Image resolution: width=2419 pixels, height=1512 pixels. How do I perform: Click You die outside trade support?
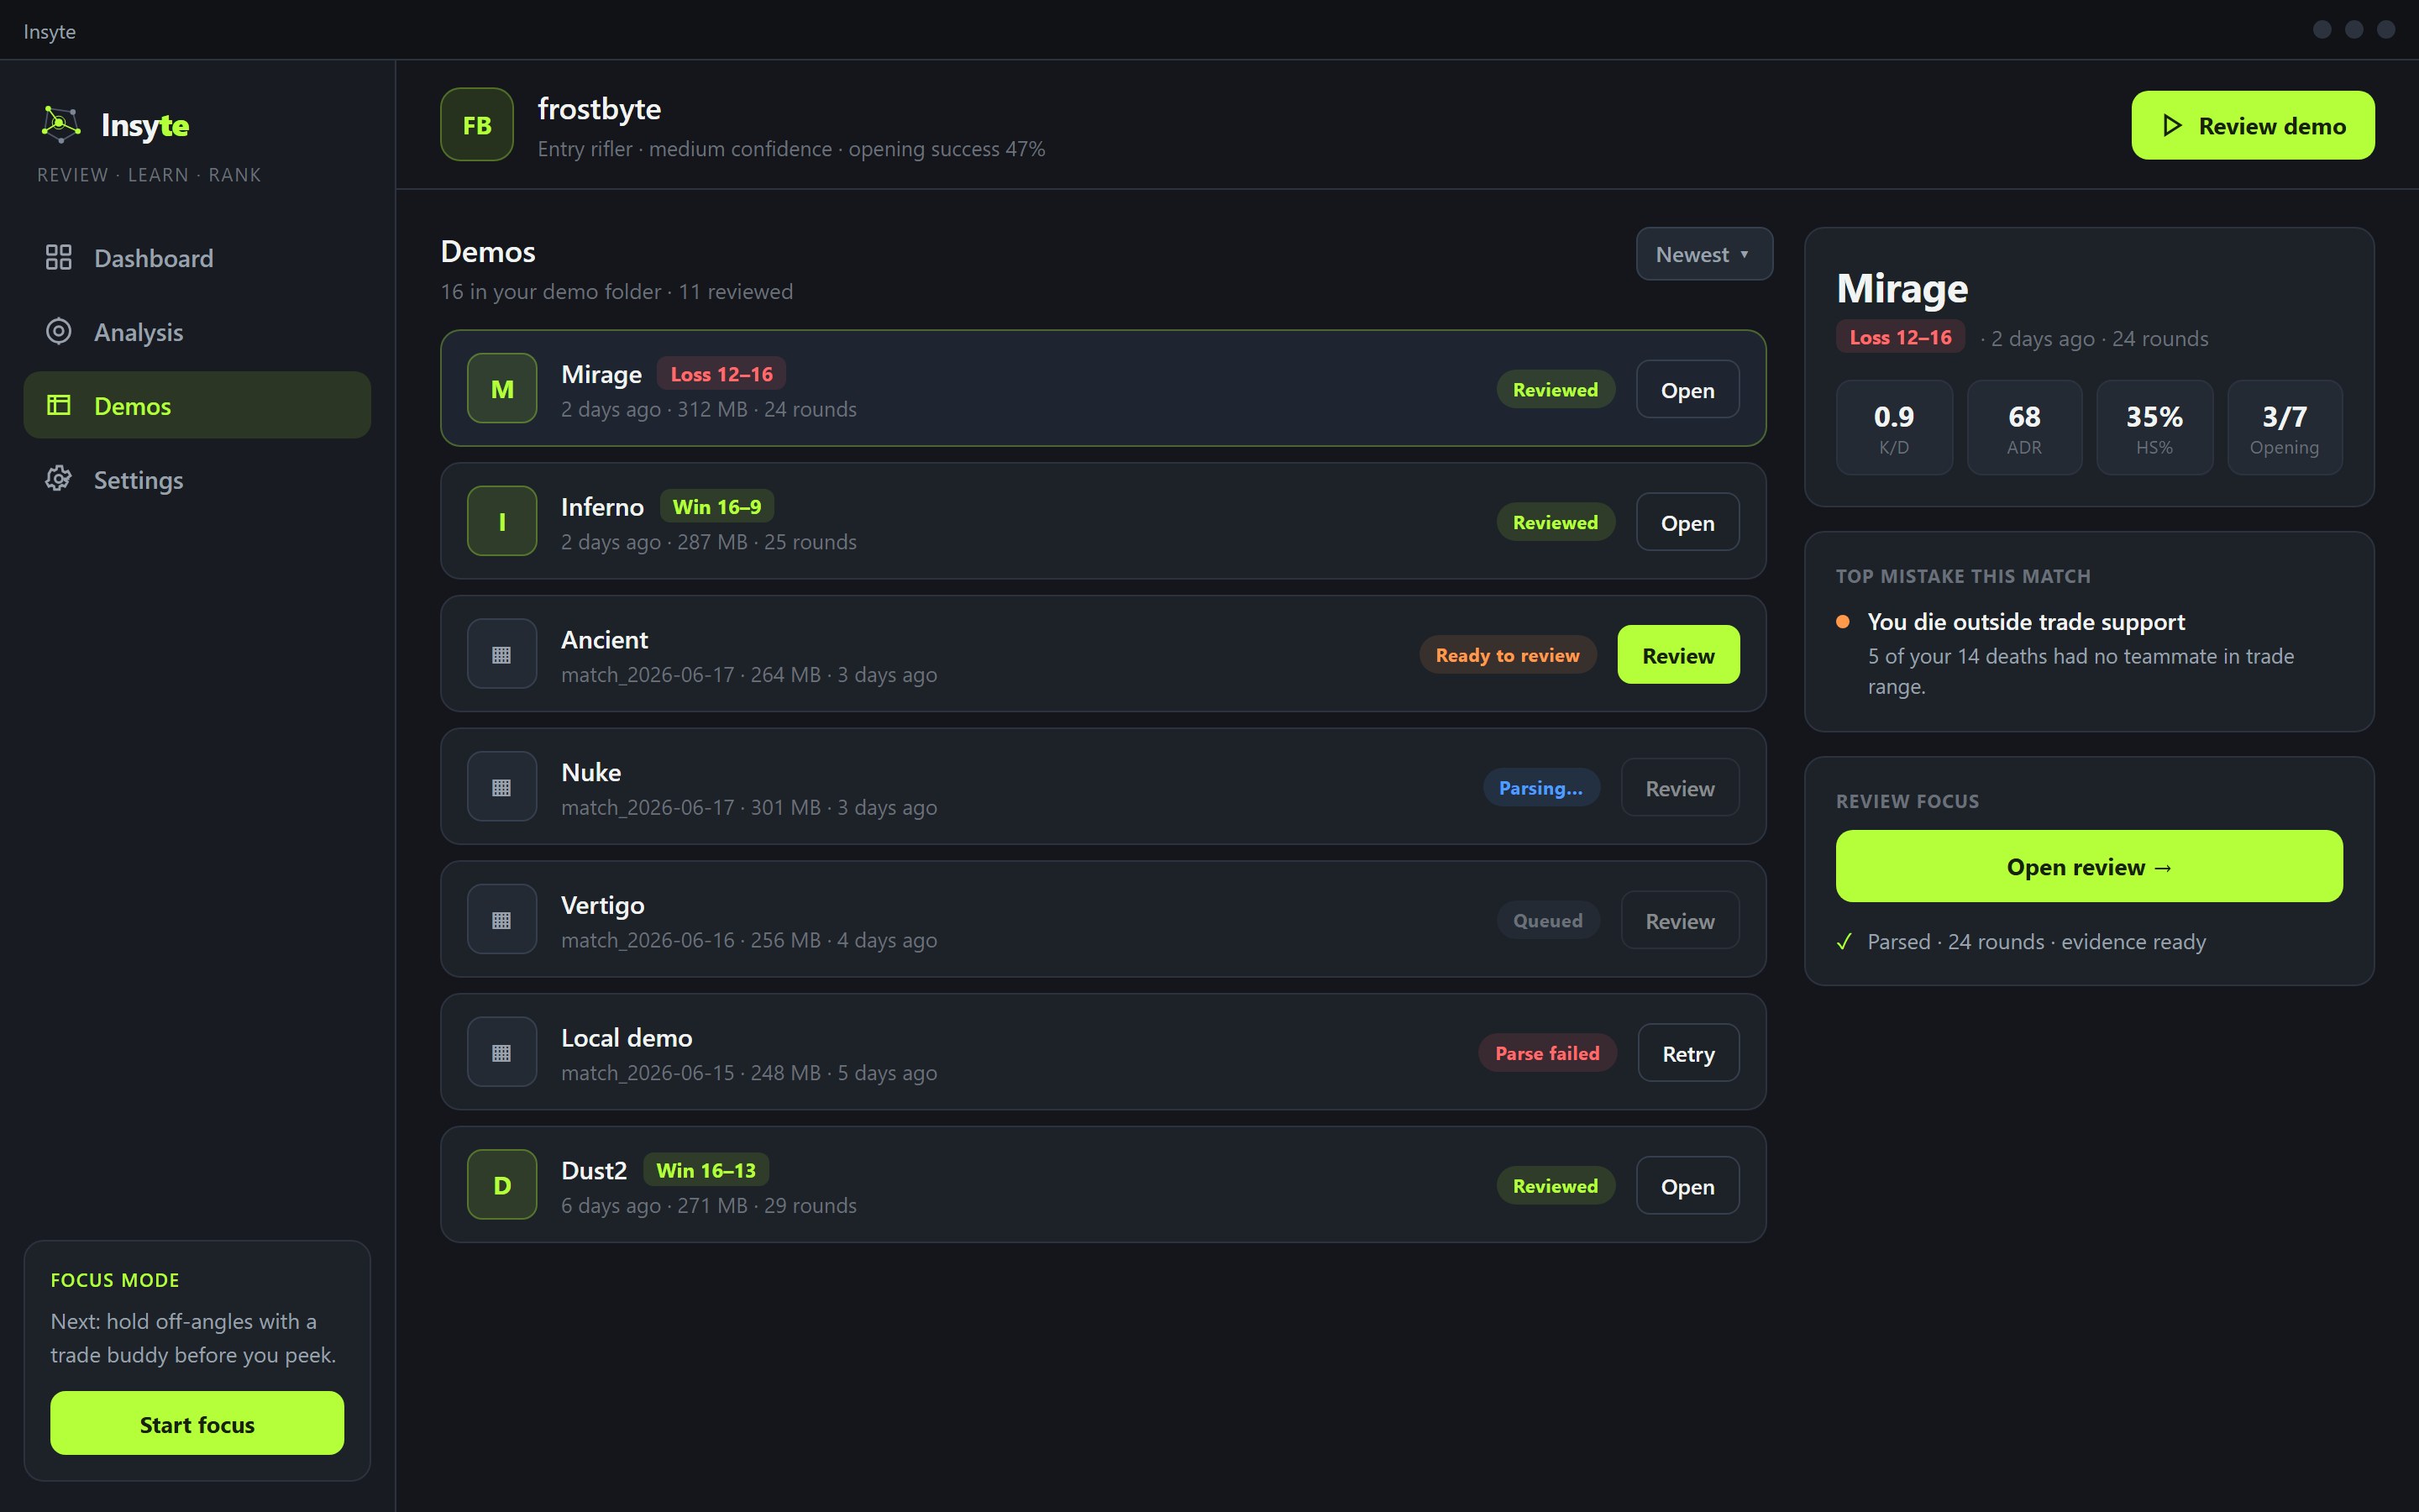(2025, 621)
